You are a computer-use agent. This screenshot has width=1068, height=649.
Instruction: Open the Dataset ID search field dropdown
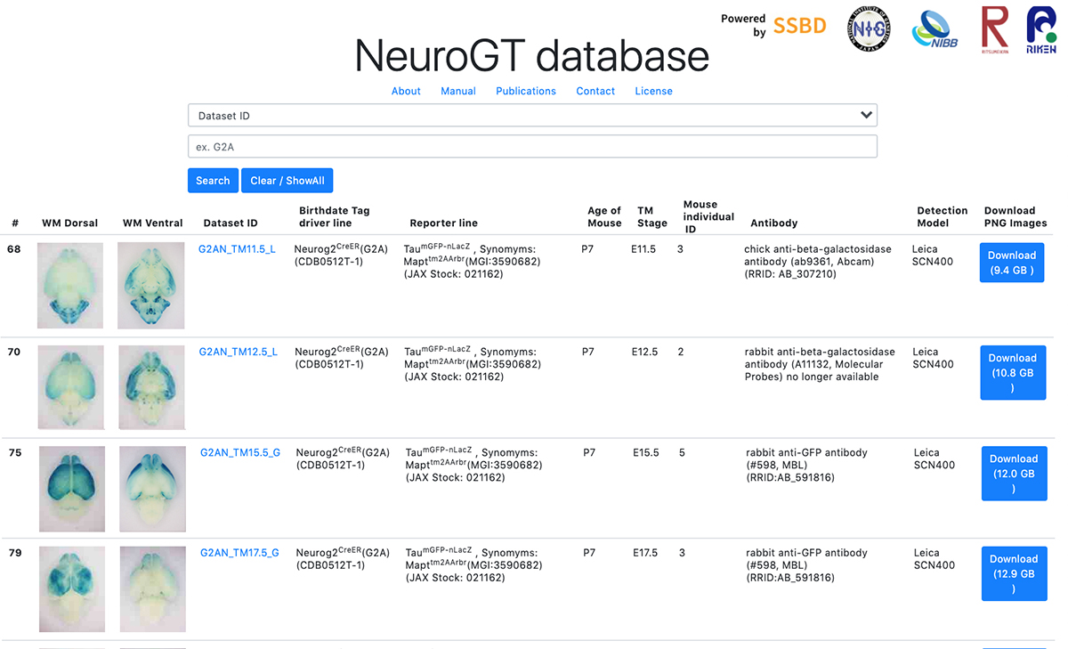pyautogui.click(x=532, y=115)
